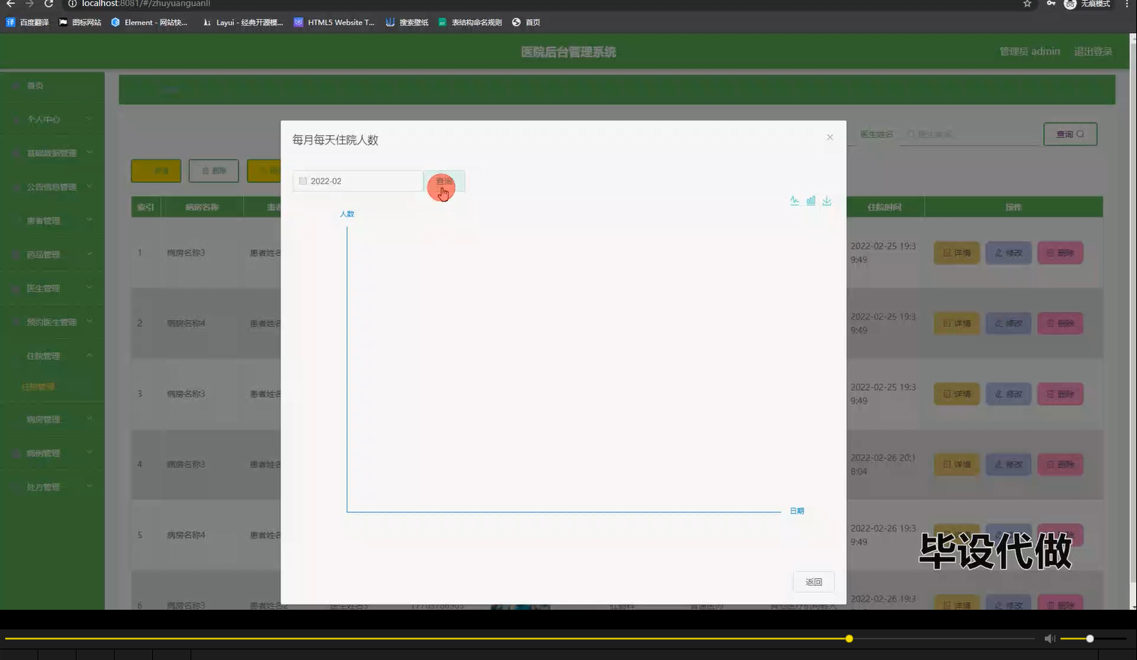The width and height of the screenshot is (1137, 660).
Task: Open the 首页 bookmark in bookmarks bar
Action: pyautogui.click(x=526, y=22)
